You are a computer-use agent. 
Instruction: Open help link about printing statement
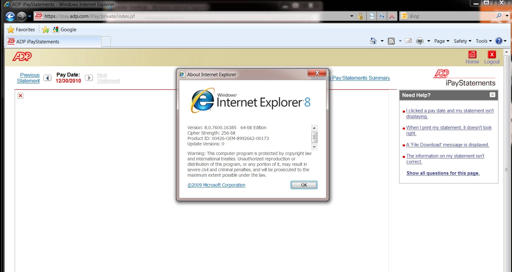(449, 130)
